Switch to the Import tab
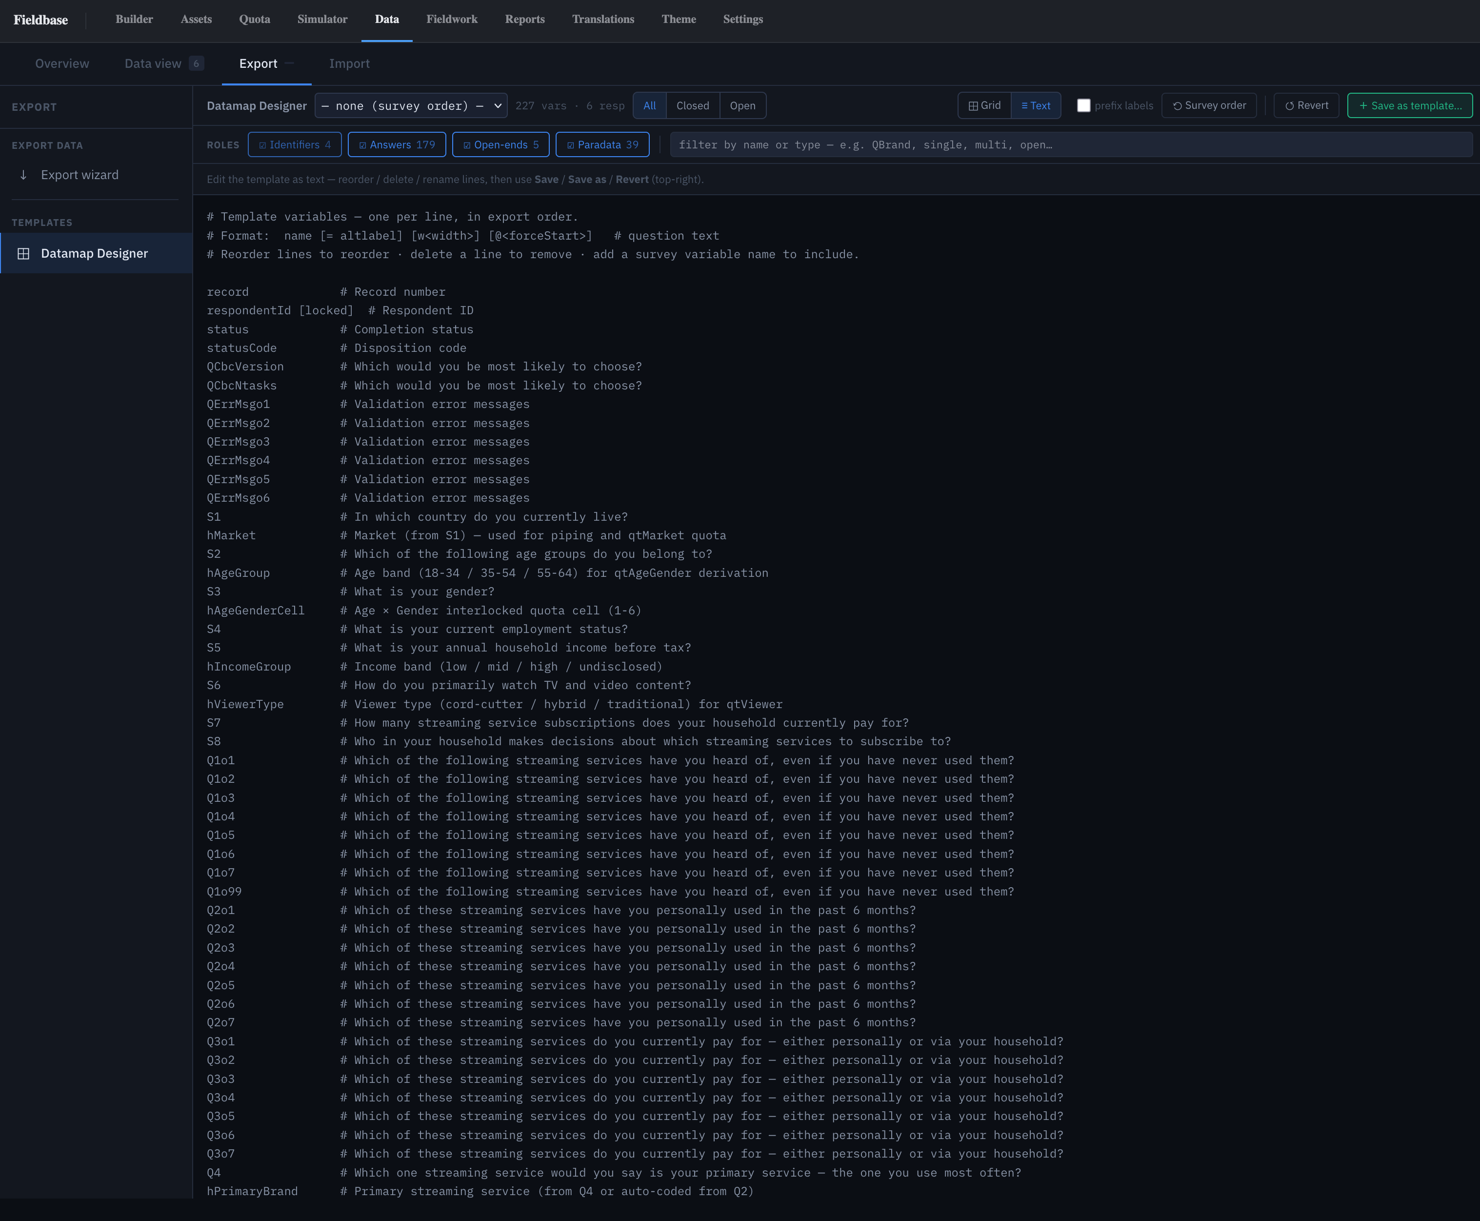The width and height of the screenshot is (1480, 1221). coord(349,63)
